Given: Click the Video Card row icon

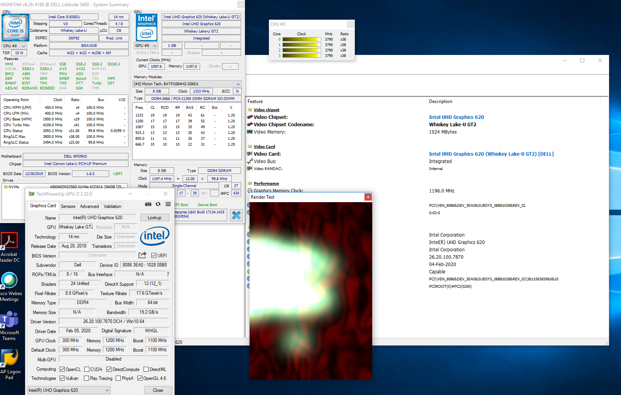Looking at the screenshot, I should (250, 154).
